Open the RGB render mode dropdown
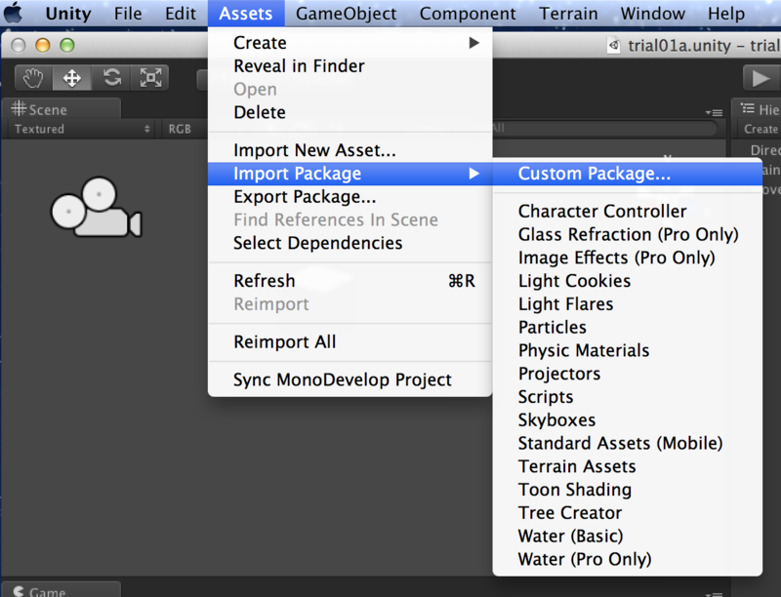 click(181, 129)
